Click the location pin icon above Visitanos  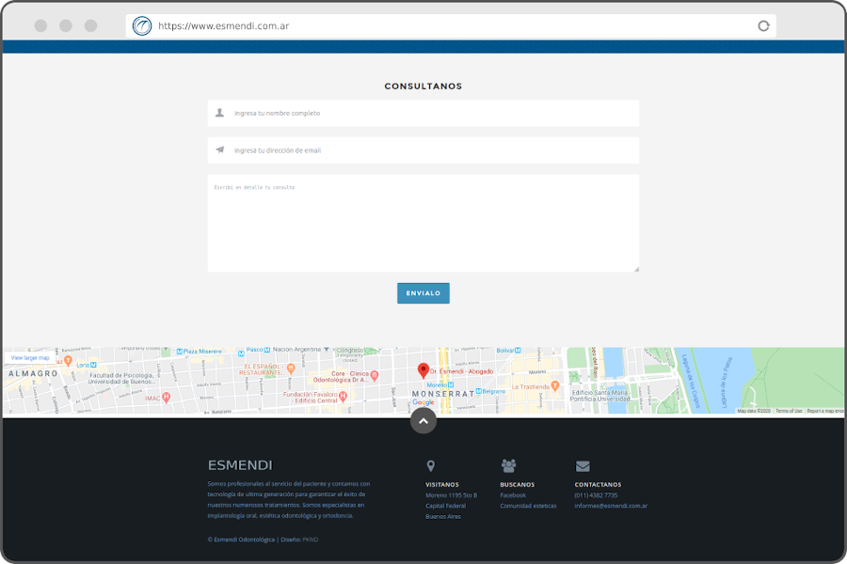pos(431,465)
